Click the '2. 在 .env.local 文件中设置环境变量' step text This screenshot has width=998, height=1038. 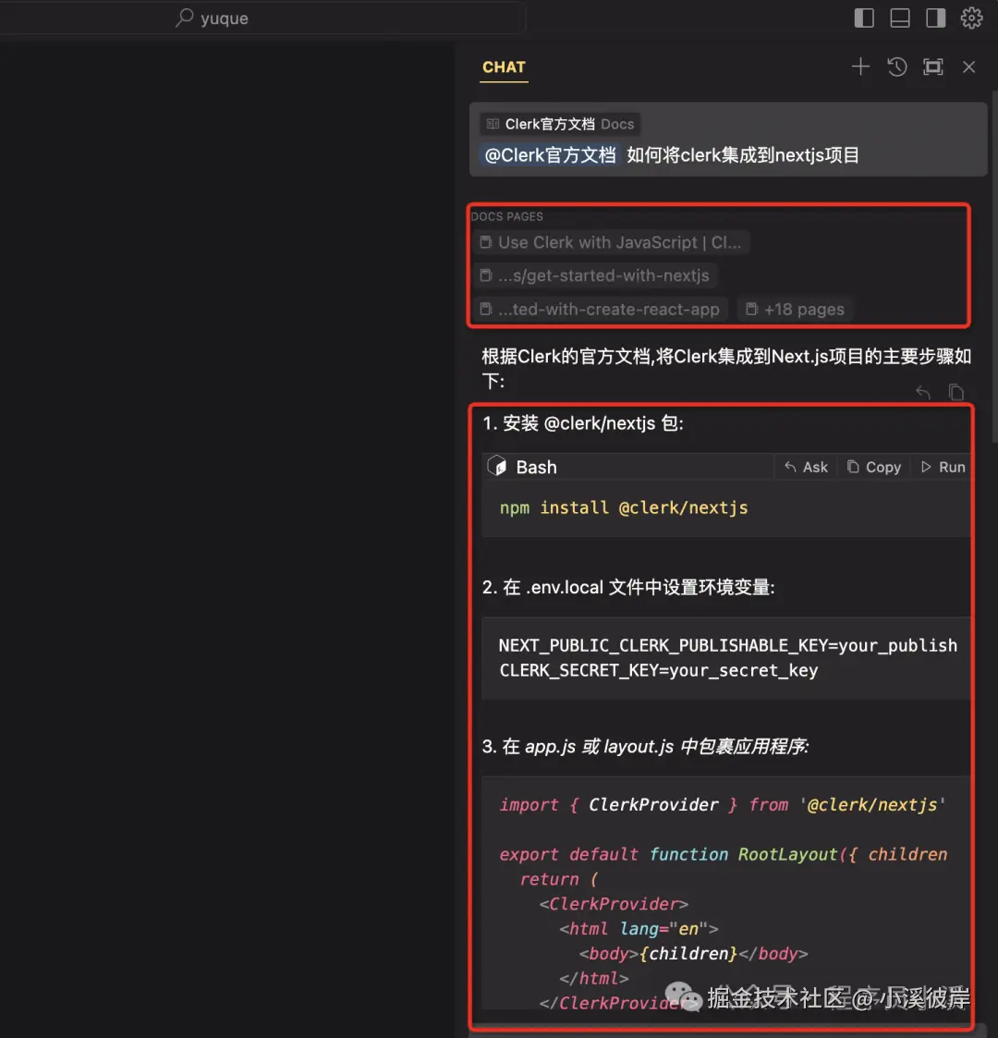tap(628, 587)
